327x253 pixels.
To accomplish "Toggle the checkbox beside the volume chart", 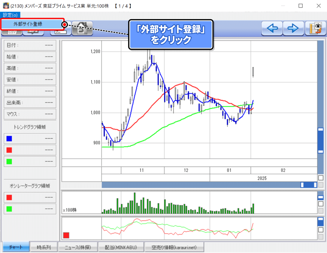I will (x=321, y=204).
